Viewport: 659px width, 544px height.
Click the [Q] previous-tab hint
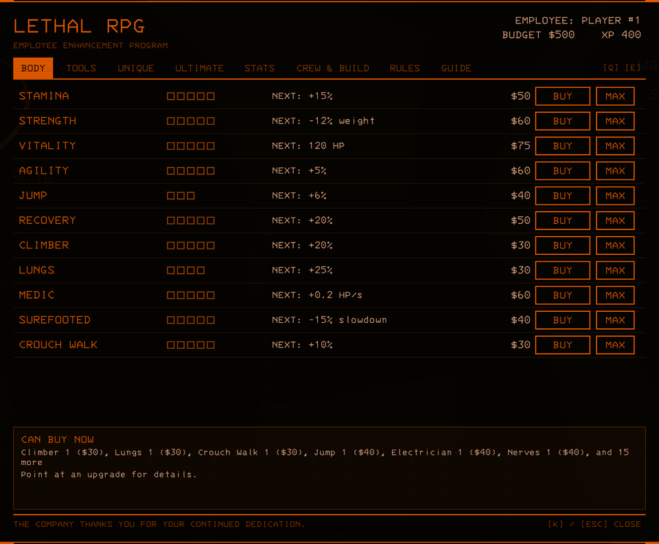(x=611, y=68)
